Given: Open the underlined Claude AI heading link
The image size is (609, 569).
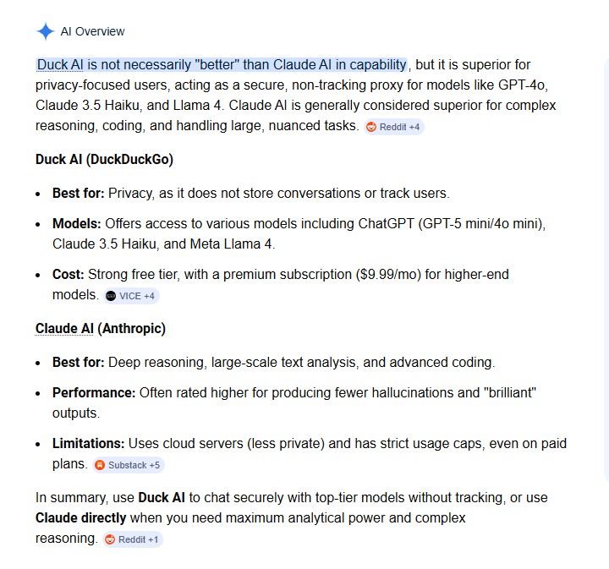Looking at the screenshot, I should pyautogui.click(x=65, y=328).
